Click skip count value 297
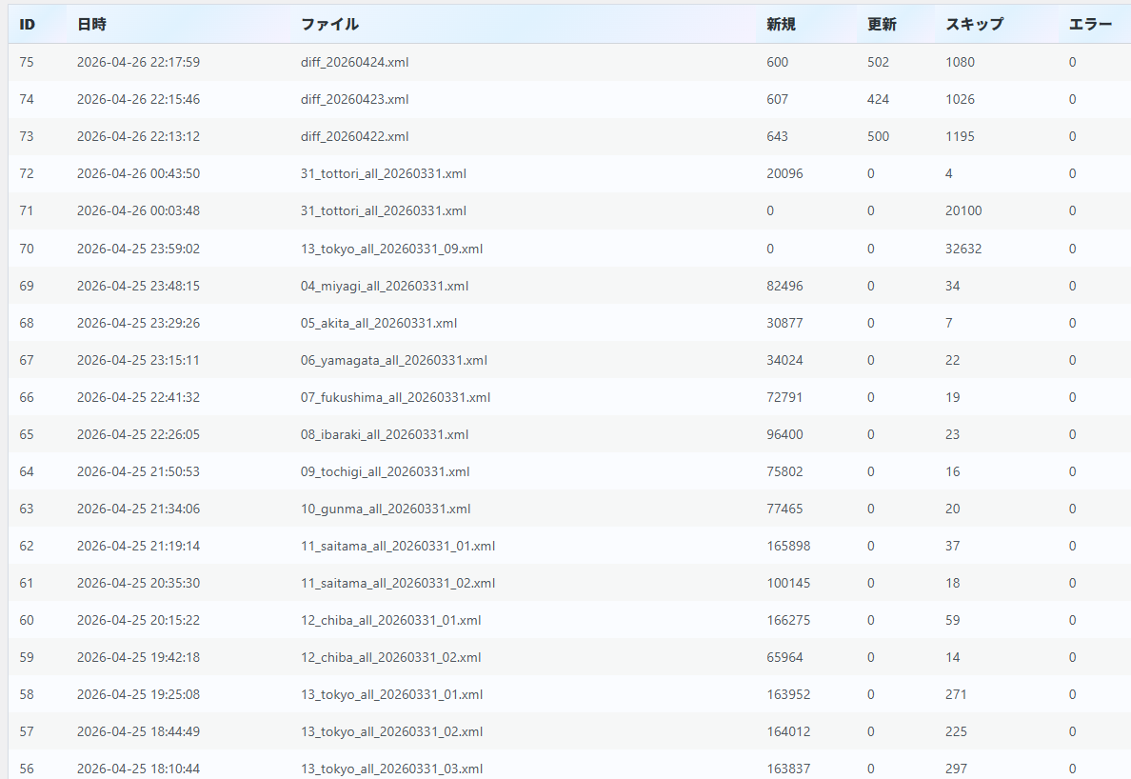 (956, 769)
